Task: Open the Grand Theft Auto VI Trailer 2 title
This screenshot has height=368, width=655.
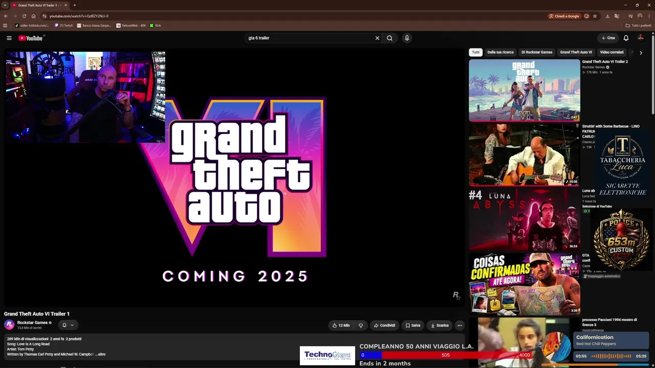Action: (x=605, y=62)
